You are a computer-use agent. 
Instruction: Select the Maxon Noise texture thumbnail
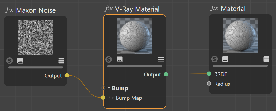click(x=35, y=37)
